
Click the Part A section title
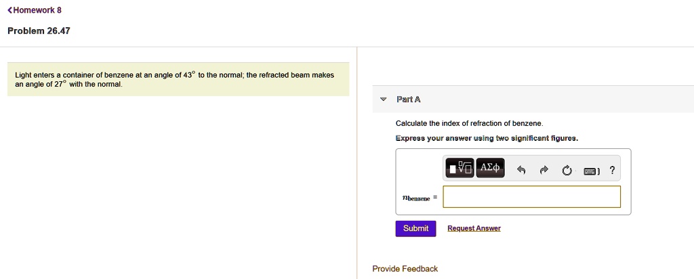[x=409, y=100]
